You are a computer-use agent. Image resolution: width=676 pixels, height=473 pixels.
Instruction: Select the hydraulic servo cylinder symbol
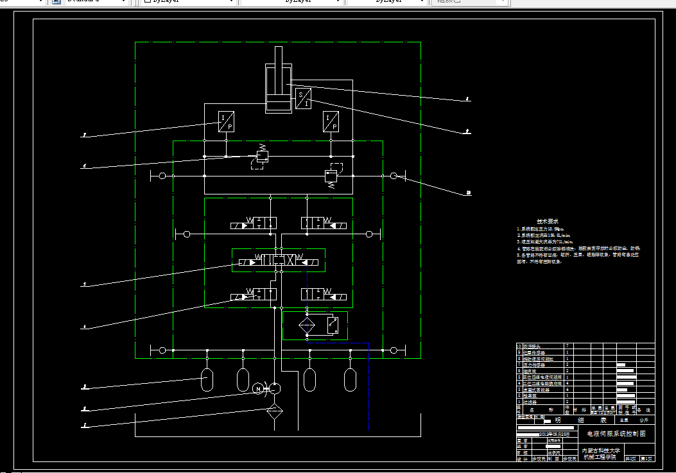279,80
